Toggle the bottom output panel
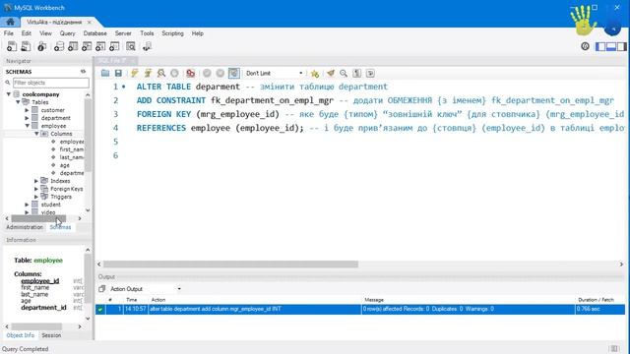Screen dimensions: 630x354 [611, 46]
